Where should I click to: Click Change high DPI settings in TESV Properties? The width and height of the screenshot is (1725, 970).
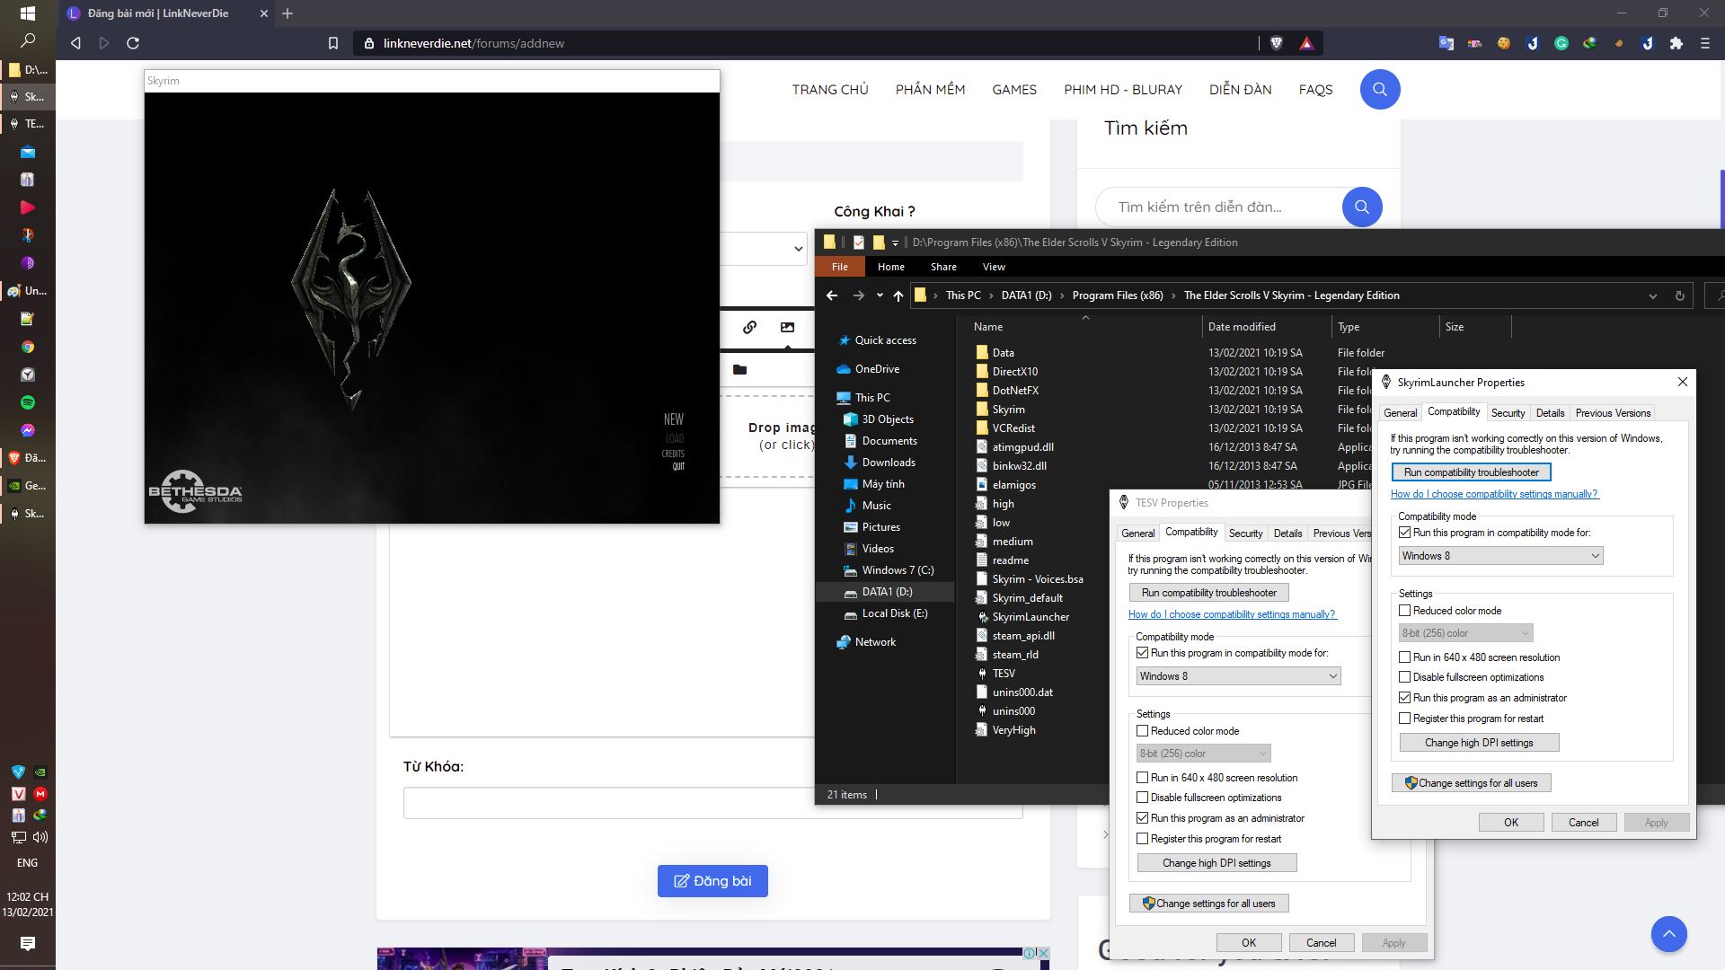pos(1216,863)
